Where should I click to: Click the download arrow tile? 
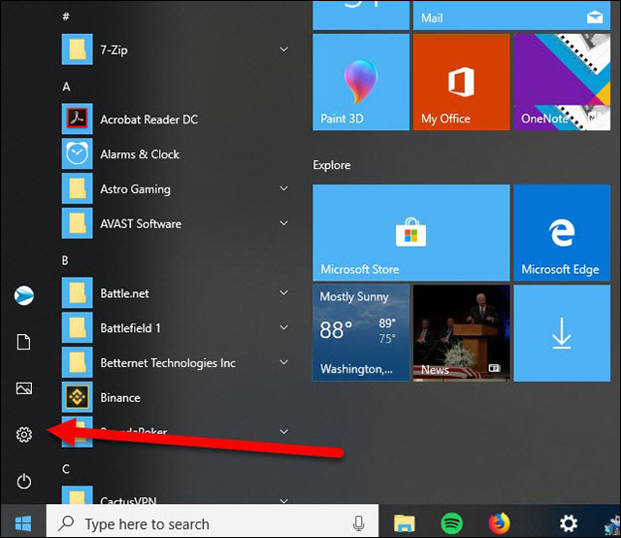pos(562,333)
